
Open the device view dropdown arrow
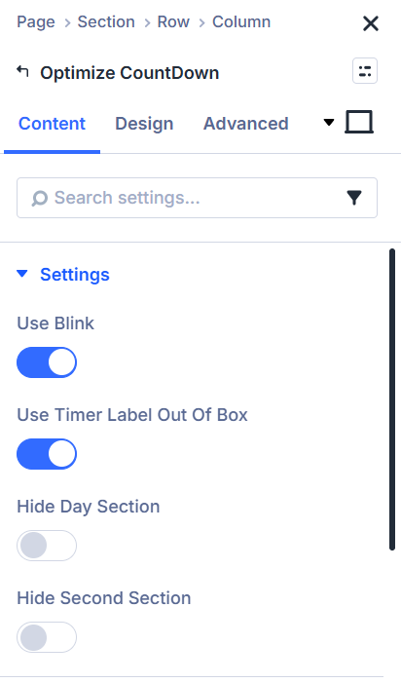point(329,123)
